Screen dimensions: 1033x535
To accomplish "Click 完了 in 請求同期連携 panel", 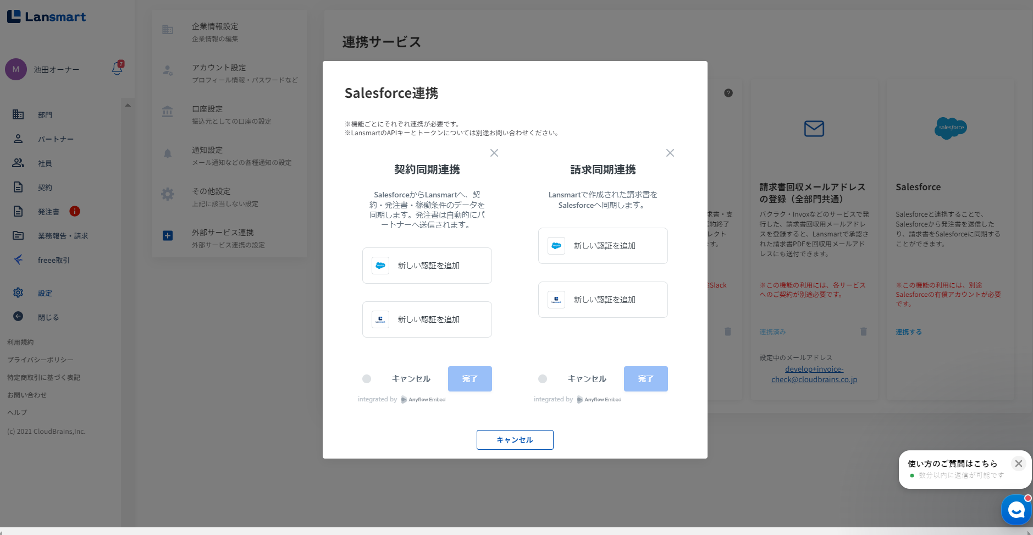I will tap(646, 379).
